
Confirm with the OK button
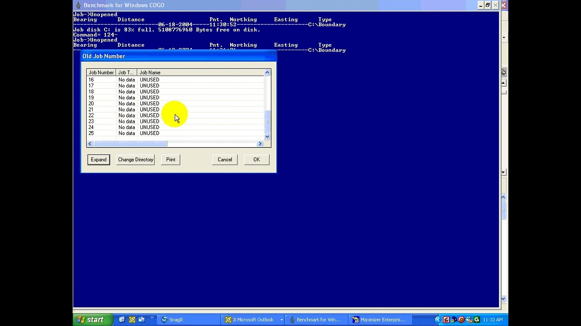coord(256,159)
